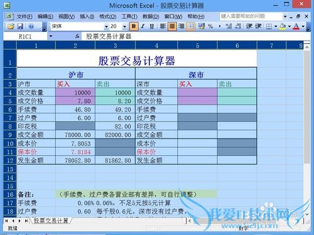Screen dimensions: 314x235
Task: Toggle center alignment button
Action: coord(172,26)
